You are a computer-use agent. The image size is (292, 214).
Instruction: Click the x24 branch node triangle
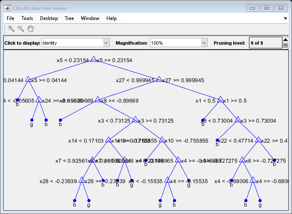(x=39, y=99)
